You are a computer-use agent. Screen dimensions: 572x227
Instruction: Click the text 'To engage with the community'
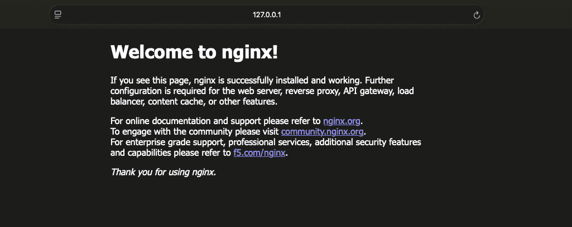(171, 131)
